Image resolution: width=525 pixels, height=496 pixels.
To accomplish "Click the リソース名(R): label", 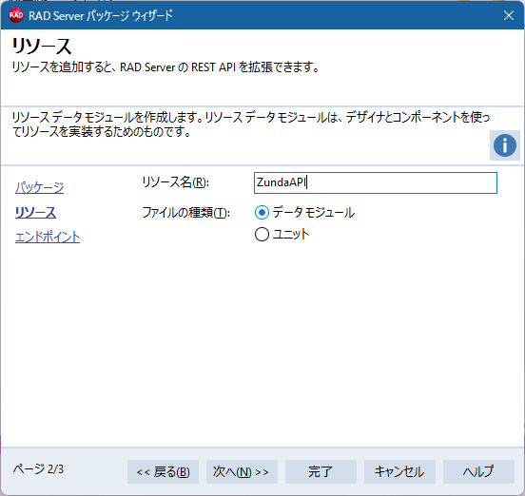I will pos(175,182).
